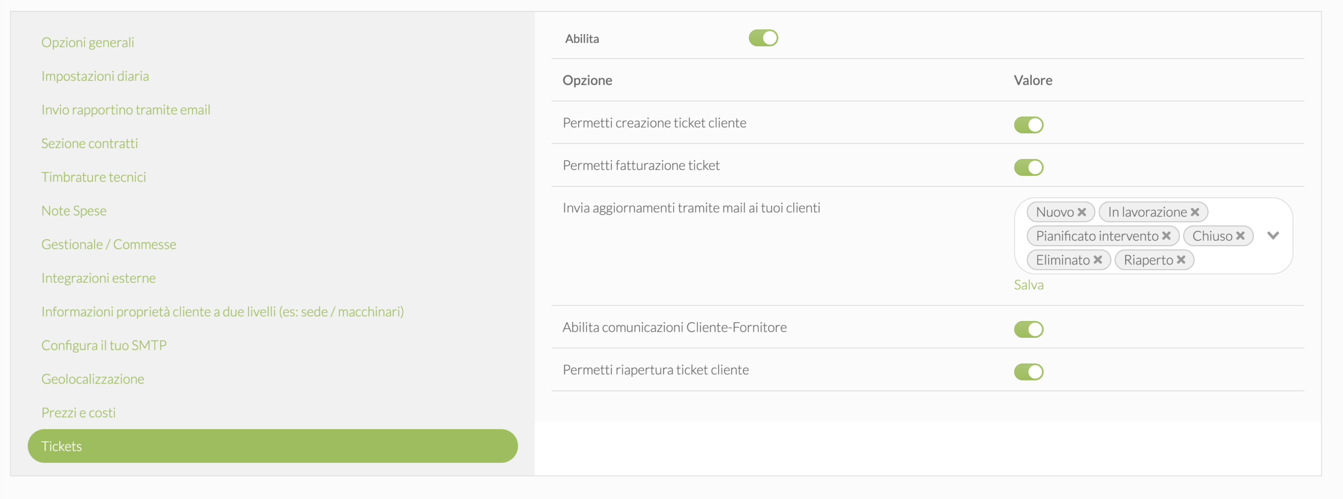1343x499 pixels.
Task: Remove the Nuovo tag
Action: (1082, 212)
